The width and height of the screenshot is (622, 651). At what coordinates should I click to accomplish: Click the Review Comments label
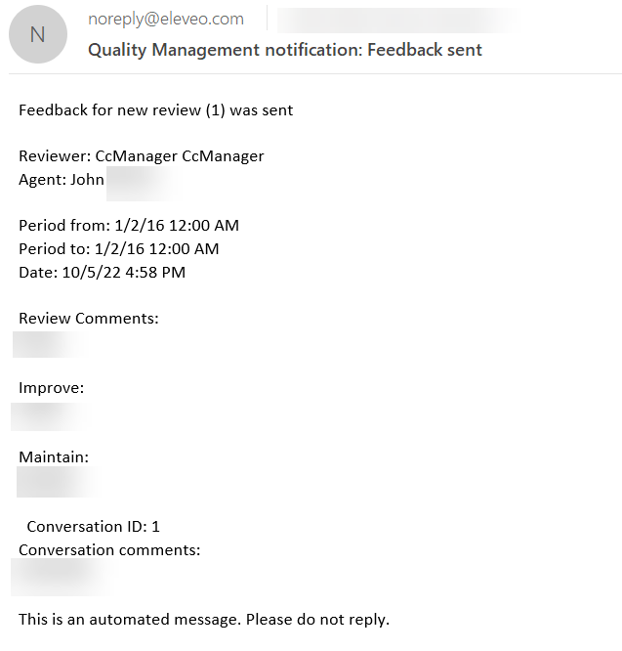tap(88, 318)
